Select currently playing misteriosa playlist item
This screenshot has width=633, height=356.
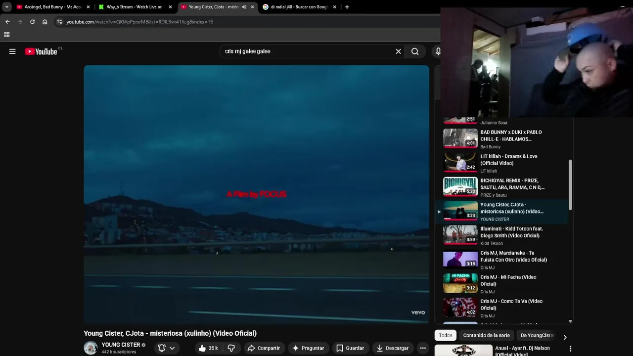pyautogui.click(x=502, y=212)
